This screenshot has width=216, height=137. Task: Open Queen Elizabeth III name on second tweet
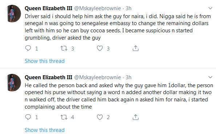[x=48, y=77]
